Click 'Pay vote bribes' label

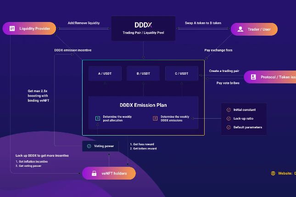pos(228,83)
